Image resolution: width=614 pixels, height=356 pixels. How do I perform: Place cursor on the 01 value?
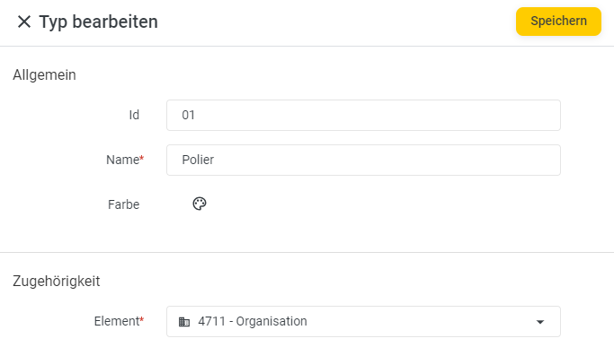click(x=189, y=115)
